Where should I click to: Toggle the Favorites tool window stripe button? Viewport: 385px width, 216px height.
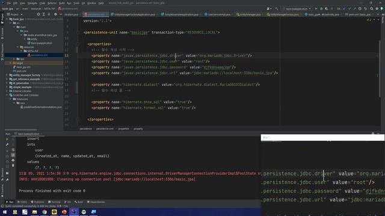[x=2, y=190]
